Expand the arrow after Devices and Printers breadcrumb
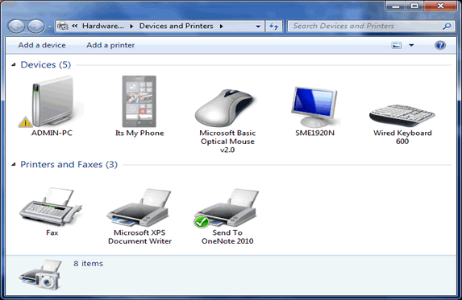Image resolution: width=462 pixels, height=300 pixels. click(221, 27)
